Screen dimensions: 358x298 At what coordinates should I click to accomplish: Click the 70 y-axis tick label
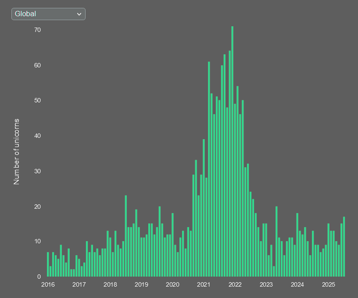coord(37,30)
